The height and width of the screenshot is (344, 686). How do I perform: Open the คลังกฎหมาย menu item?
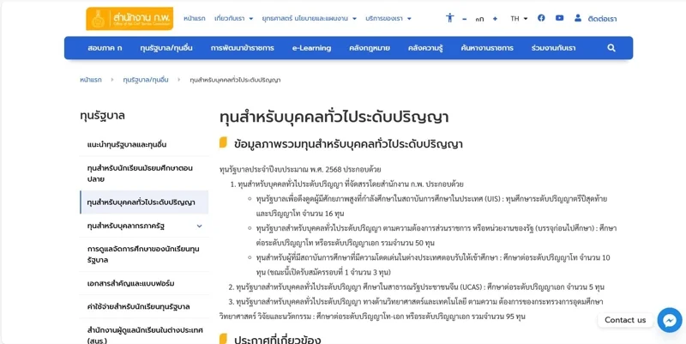tap(370, 48)
